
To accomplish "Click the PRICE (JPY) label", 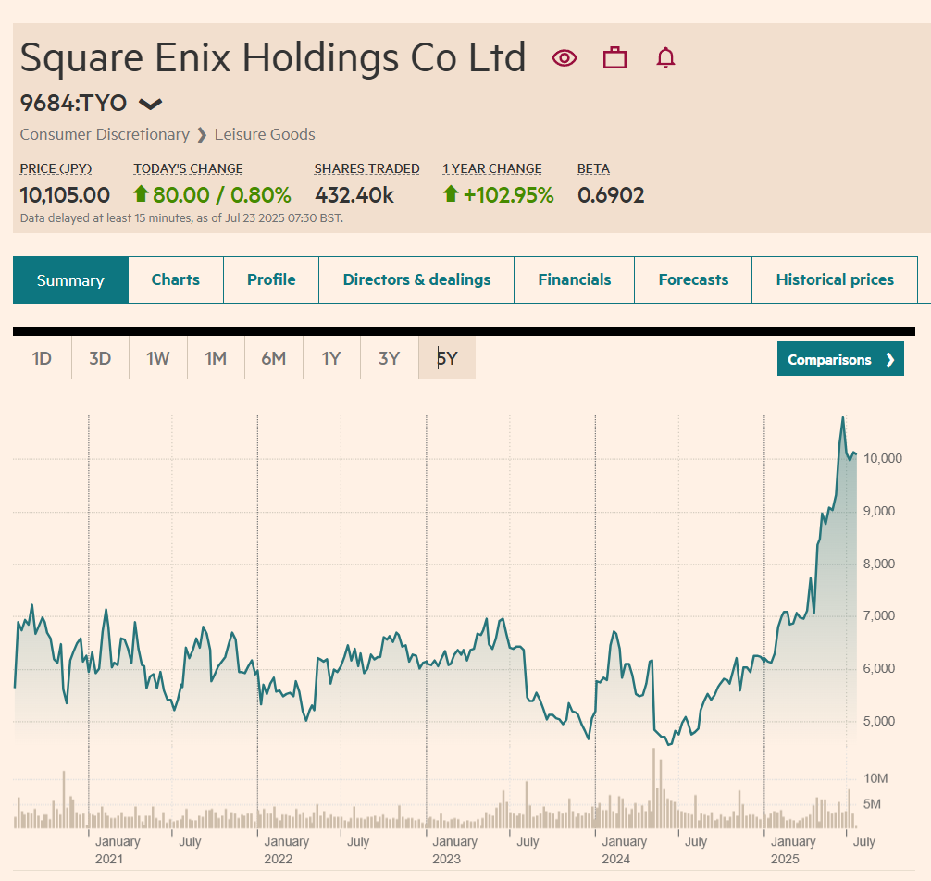I will click(56, 168).
